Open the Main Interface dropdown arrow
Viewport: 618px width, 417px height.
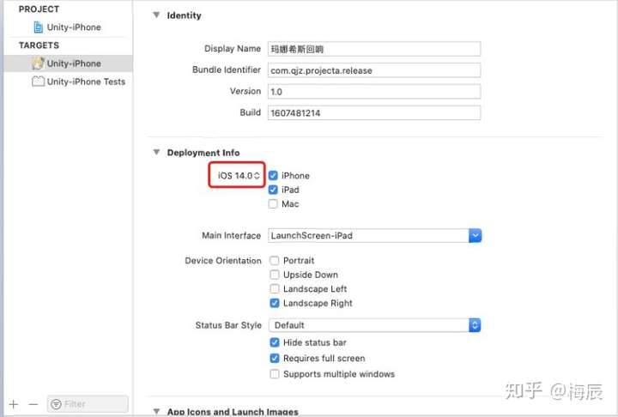tap(476, 236)
